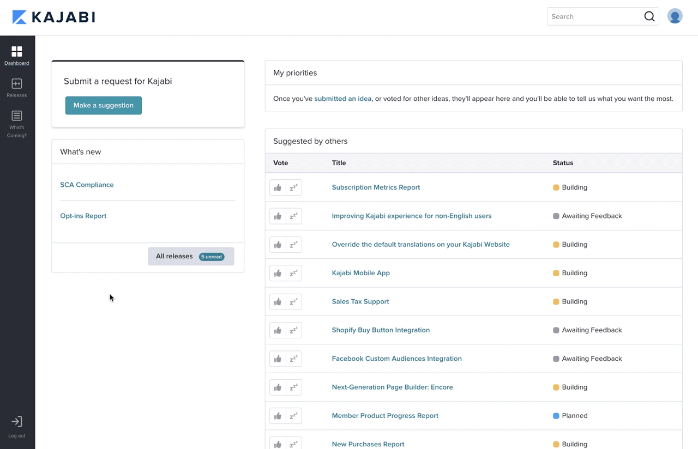Snooze the non-English users idea
This screenshot has height=449, width=698.
pos(294,216)
